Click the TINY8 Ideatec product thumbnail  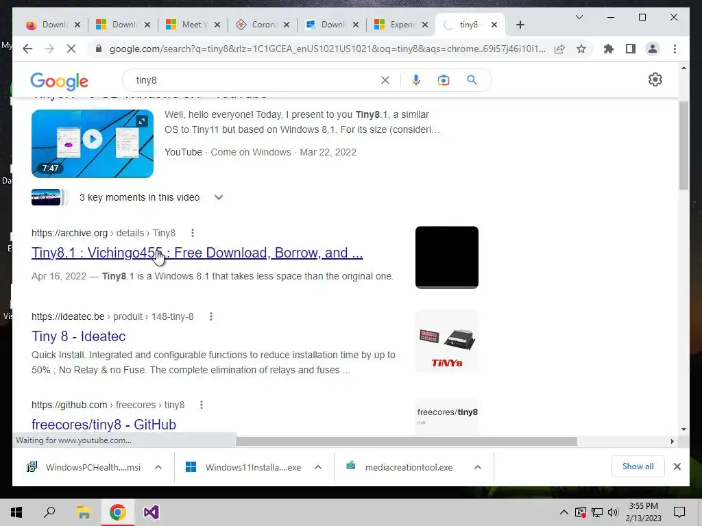(x=447, y=341)
